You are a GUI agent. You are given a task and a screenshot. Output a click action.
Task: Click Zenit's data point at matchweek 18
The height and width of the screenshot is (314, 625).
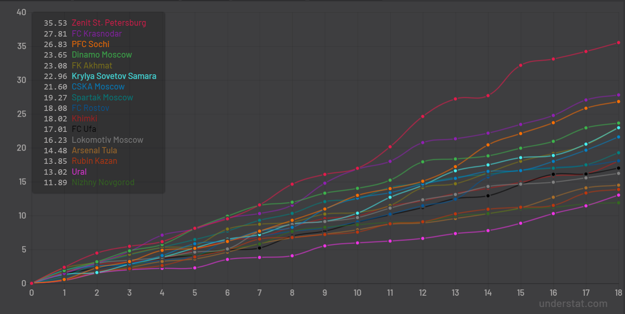(618, 43)
